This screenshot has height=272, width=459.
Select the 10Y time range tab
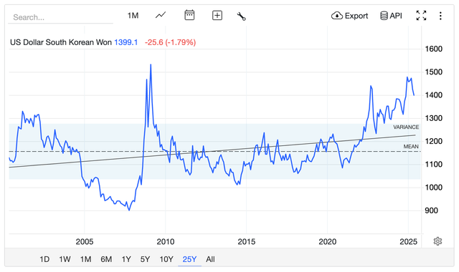pos(166,259)
